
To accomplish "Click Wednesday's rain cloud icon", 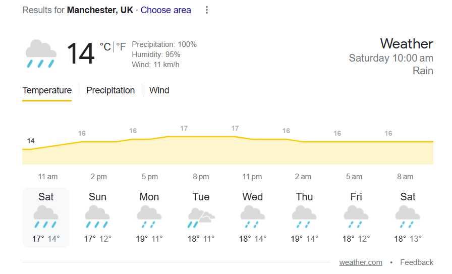I will pos(253,217).
